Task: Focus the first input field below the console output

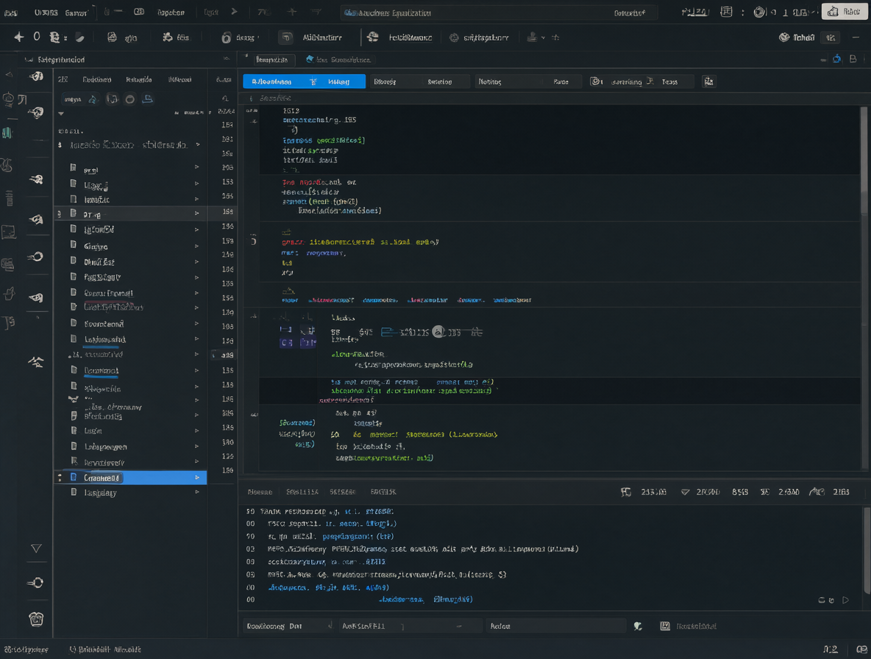Action: (289, 626)
